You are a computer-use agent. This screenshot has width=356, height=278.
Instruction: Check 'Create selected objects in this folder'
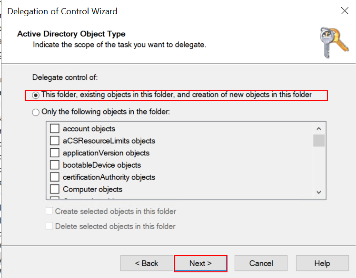tap(49, 211)
